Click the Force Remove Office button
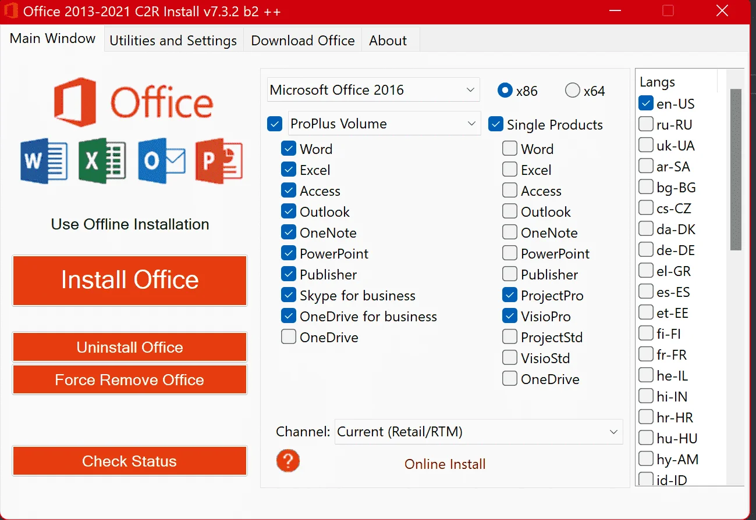Image resolution: width=756 pixels, height=520 pixels. (x=130, y=380)
